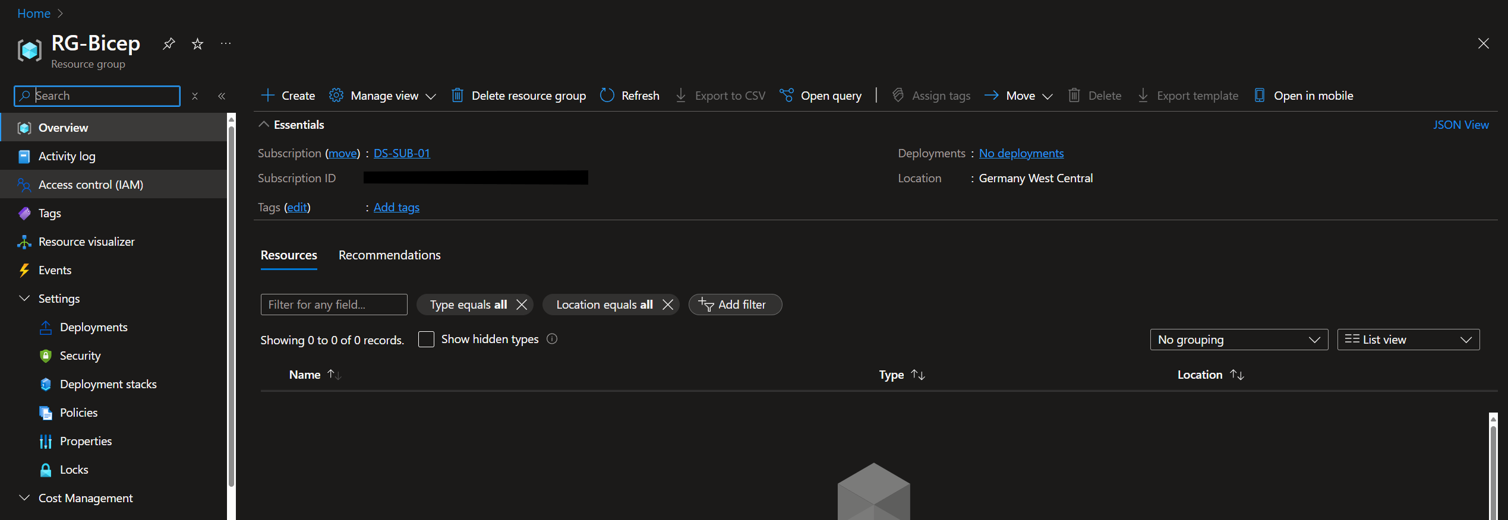Switch to the Recommendations tab
Screen dimensions: 1508x520
coord(389,255)
